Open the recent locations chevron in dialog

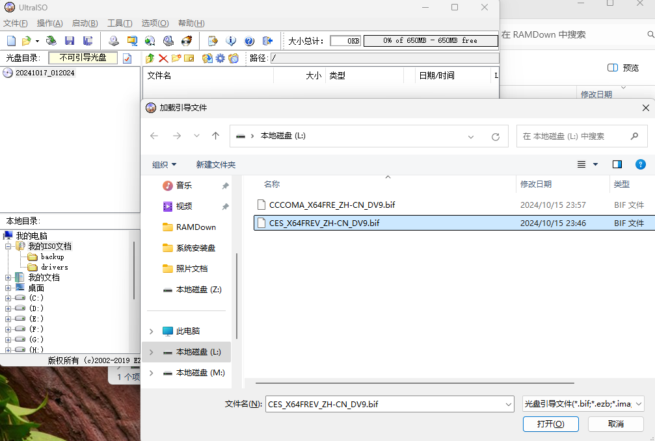click(196, 136)
